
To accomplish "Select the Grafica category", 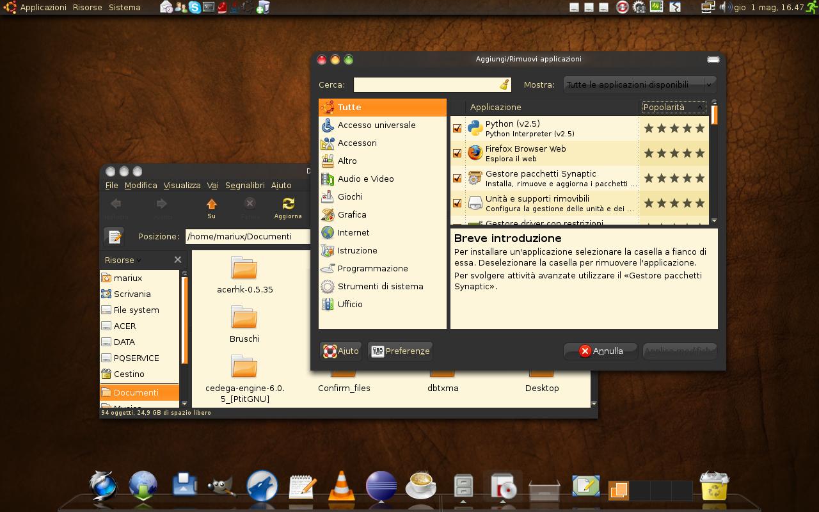I will (383, 214).
